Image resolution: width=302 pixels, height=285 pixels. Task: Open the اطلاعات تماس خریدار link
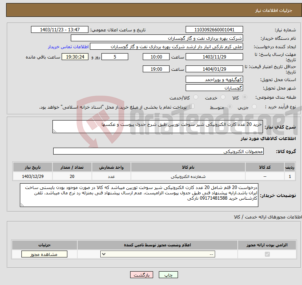pos(68,47)
